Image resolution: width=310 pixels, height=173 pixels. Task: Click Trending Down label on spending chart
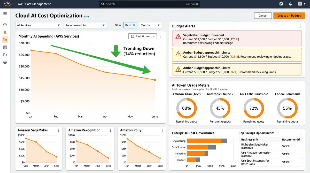pyautogui.click(x=139, y=49)
